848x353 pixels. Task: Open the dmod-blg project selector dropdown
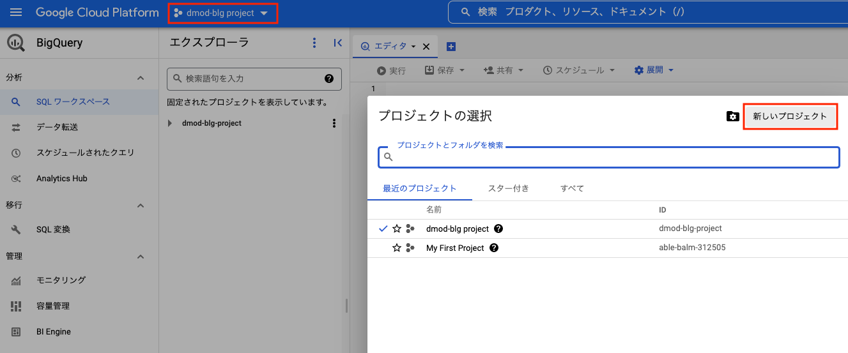(222, 13)
